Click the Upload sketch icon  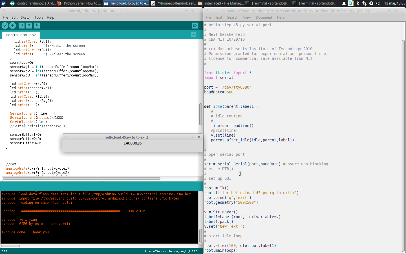coord(13,25)
